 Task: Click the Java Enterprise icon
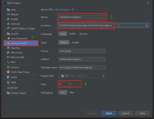pyautogui.click(x=8, y=38)
